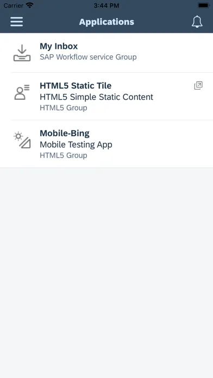Open the hamburger menu icon
Image resolution: width=213 pixels, height=378 pixels.
click(17, 22)
